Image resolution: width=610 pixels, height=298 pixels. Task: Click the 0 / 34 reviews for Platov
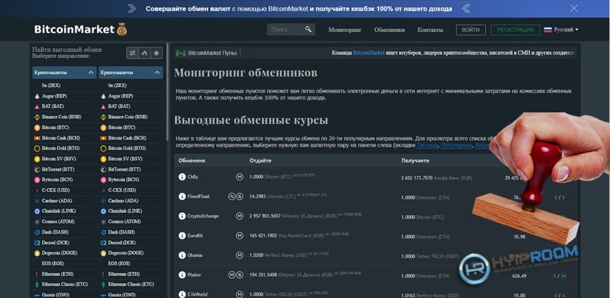coord(560,276)
